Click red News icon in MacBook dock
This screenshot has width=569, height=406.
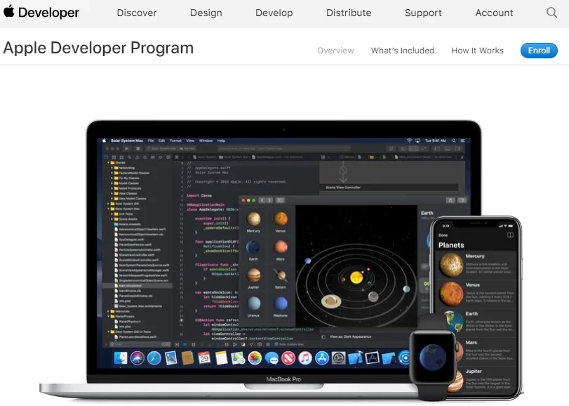pyautogui.click(x=288, y=358)
